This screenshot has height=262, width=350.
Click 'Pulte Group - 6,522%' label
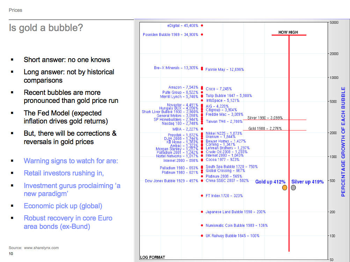click(180, 92)
